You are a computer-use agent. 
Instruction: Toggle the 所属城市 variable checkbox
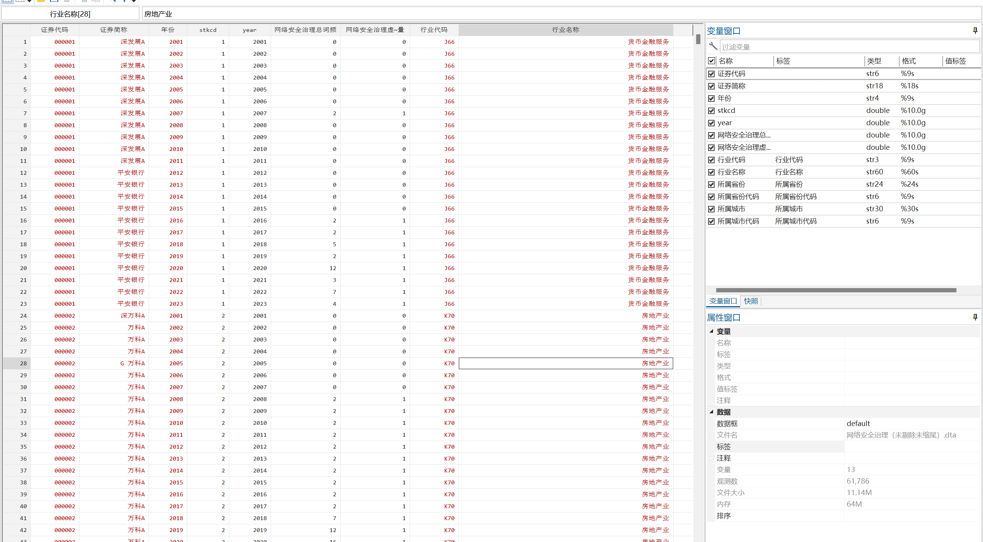[712, 209]
